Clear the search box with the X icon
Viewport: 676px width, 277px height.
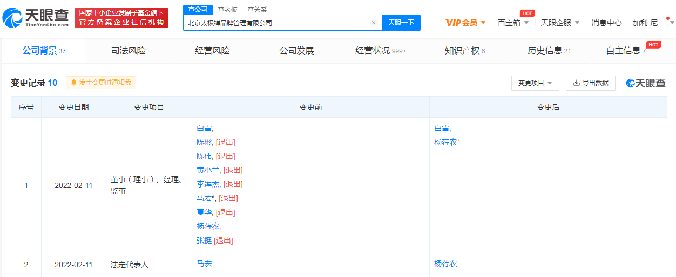click(x=373, y=23)
